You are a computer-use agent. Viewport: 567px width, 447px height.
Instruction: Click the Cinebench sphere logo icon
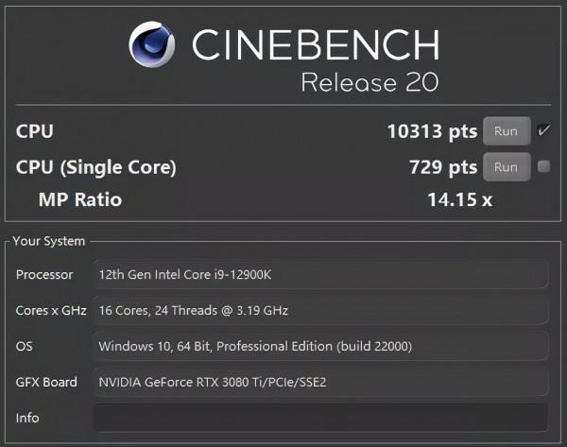tap(153, 46)
